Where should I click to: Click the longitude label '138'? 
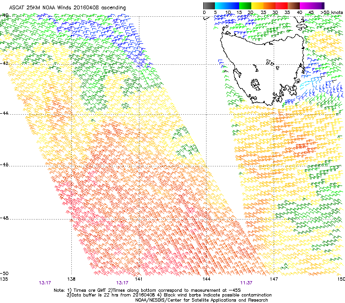(x=71, y=279)
